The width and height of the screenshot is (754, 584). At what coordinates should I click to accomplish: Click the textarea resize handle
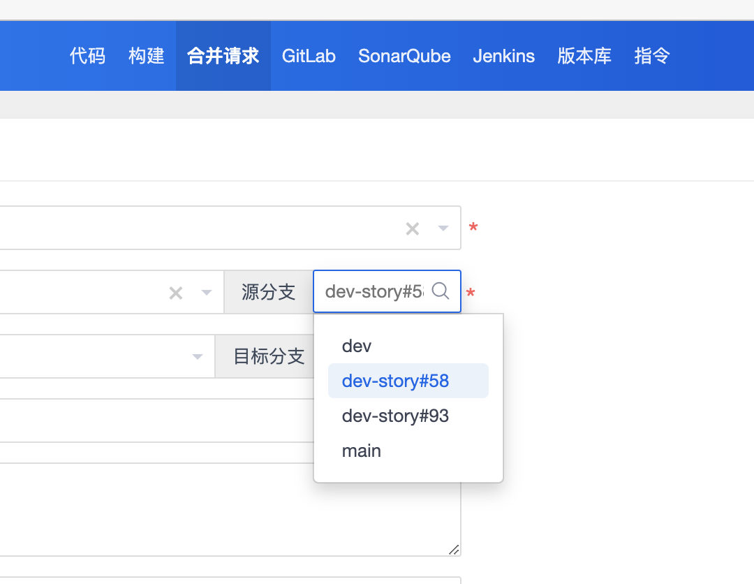[454, 550]
